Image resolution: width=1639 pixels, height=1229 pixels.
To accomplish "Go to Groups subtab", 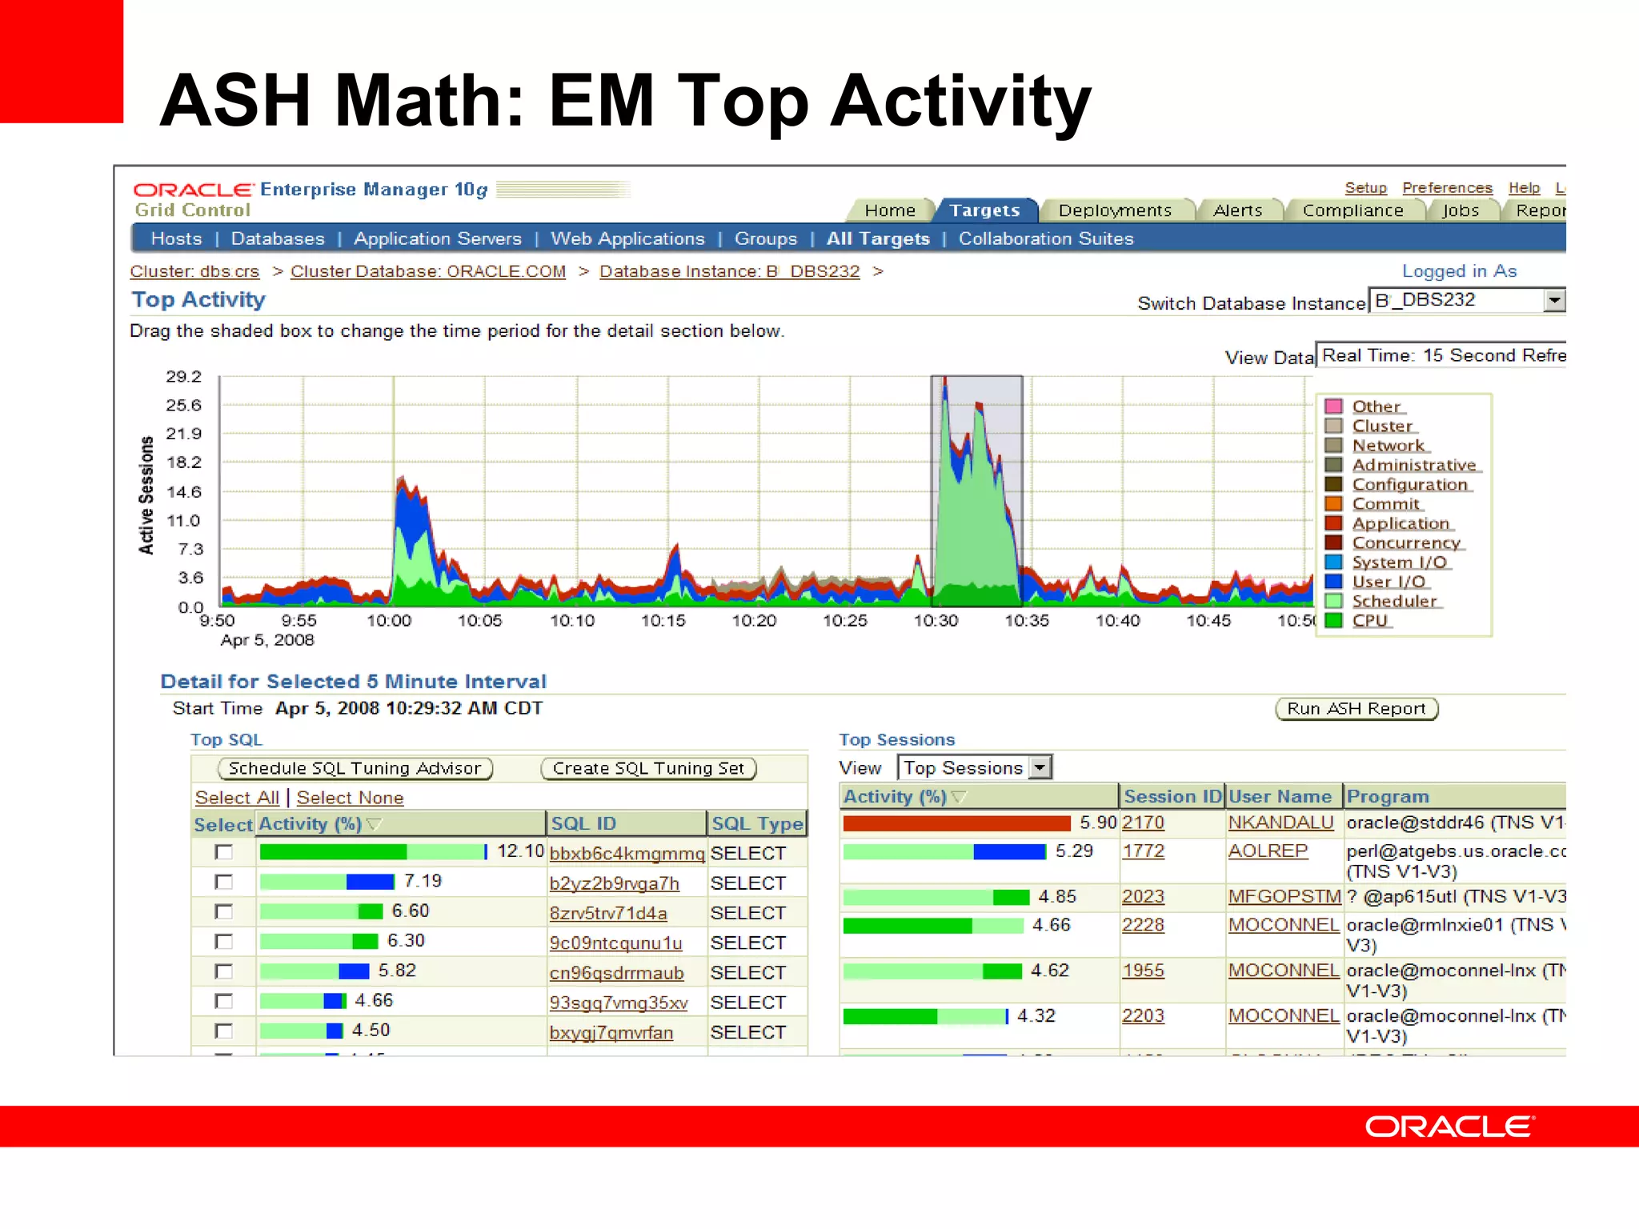I will (x=766, y=238).
